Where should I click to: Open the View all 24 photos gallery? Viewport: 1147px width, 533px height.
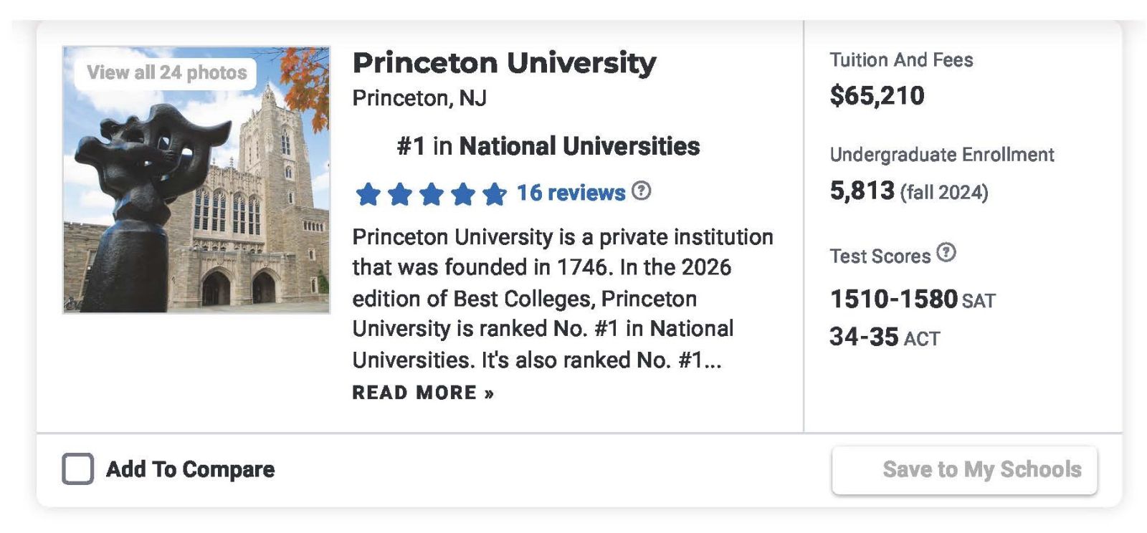(x=166, y=72)
